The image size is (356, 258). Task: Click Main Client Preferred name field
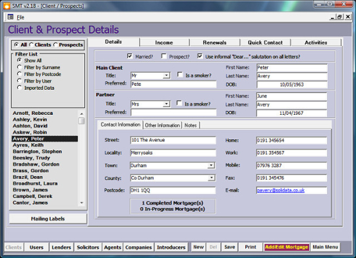pos(173,84)
